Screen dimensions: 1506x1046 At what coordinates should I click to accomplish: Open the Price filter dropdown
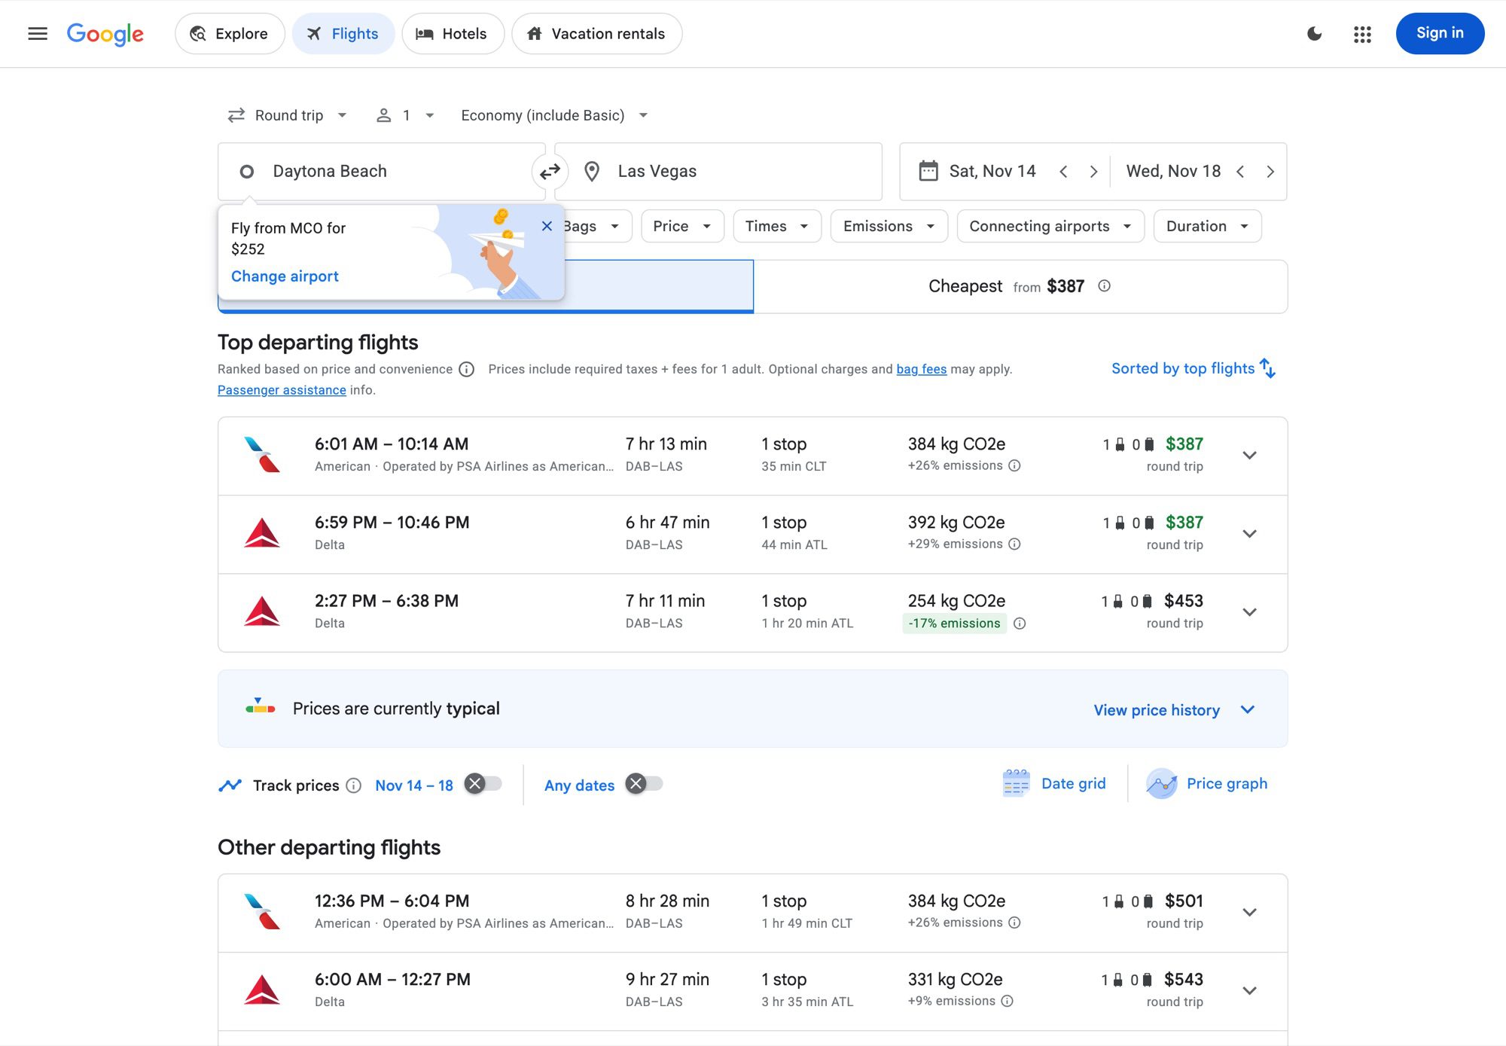(x=682, y=226)
